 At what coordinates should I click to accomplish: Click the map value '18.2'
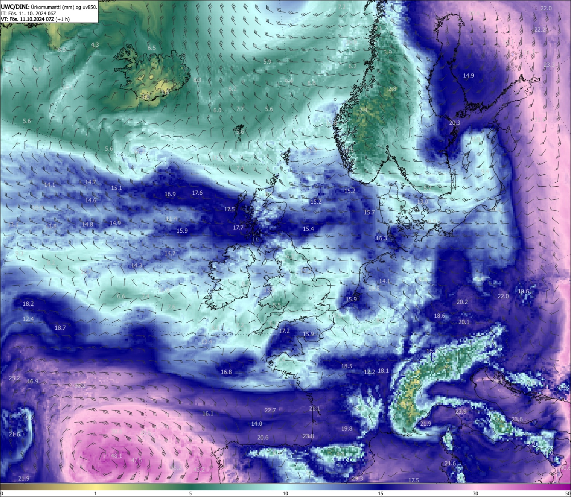pos(28,304)
